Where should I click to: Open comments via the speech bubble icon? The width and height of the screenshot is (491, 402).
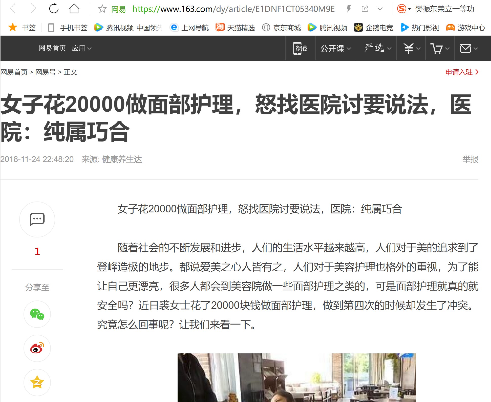[37, 219]
